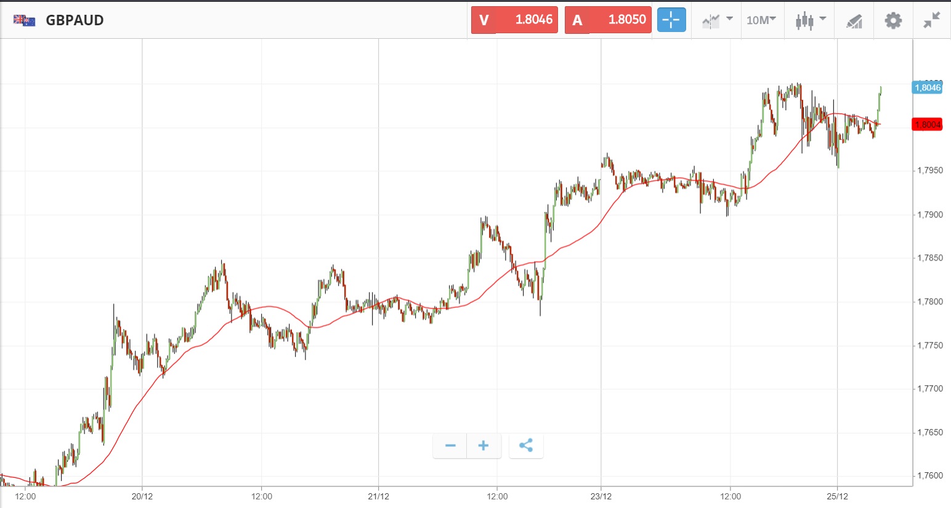Click the sell V 1.8046 button

(514, 20)
